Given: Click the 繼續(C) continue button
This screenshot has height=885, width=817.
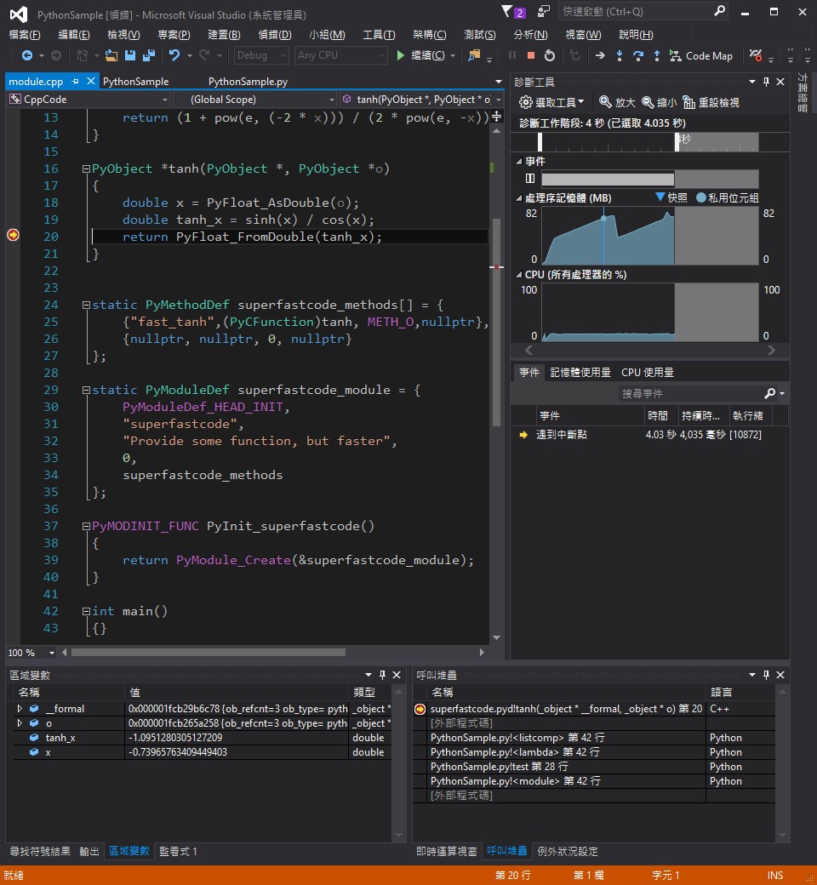Looking at the screenshot, I should point(423,54).
